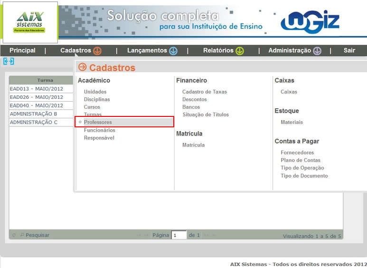Image resolution: width=367 pixels, height=268 pixels.
Task: Click the WGiz logo in the banner
Action: click(x=310, y=22)
